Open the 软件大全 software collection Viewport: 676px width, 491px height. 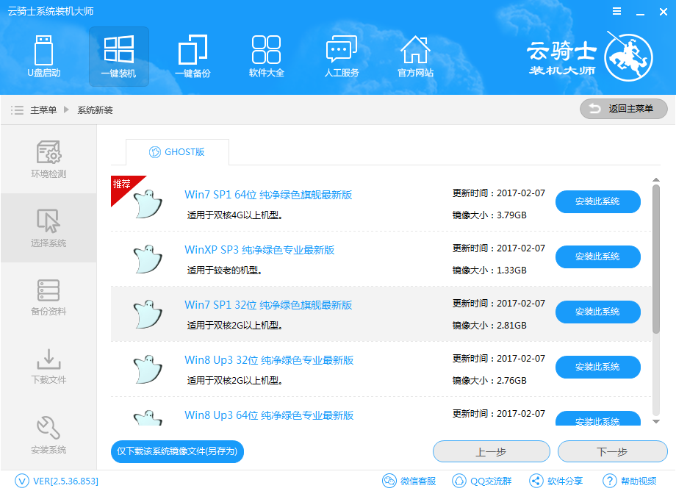tap(267, 57)
